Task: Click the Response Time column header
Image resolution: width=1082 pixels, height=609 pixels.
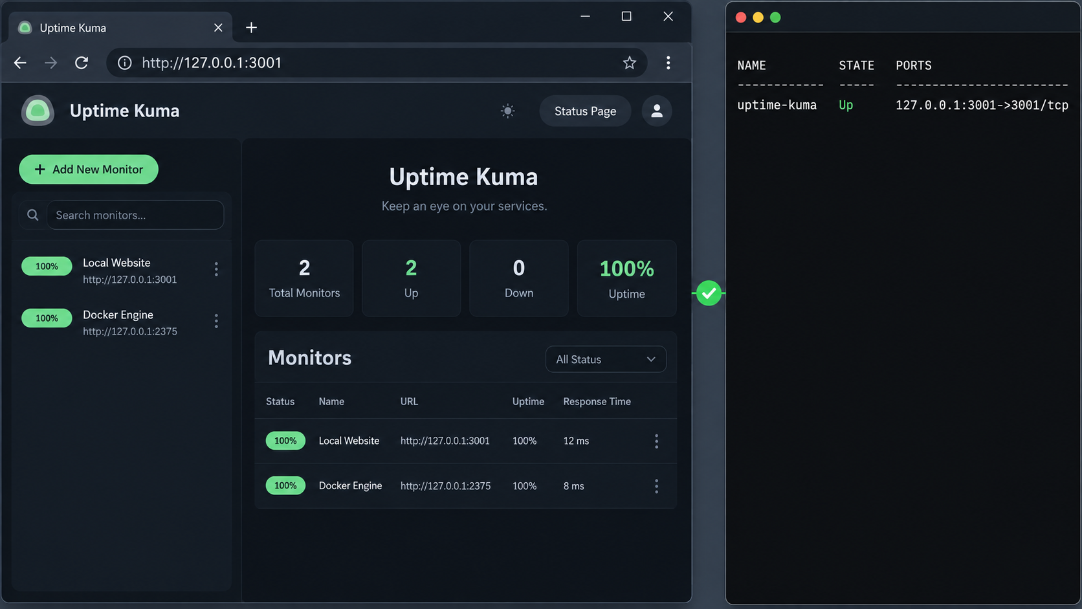Action: [597, 401]
